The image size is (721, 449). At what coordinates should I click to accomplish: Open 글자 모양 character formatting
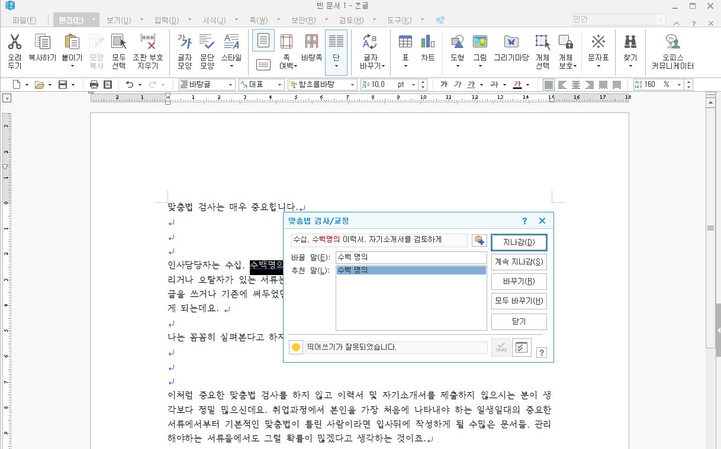coord(184,46)
